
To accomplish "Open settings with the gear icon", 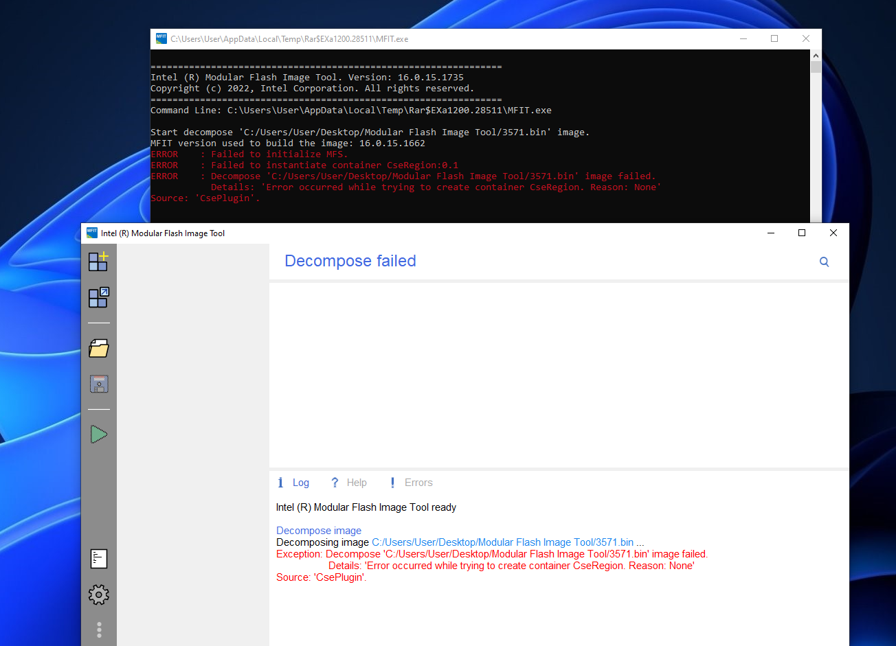I will [x=99, y=595].
